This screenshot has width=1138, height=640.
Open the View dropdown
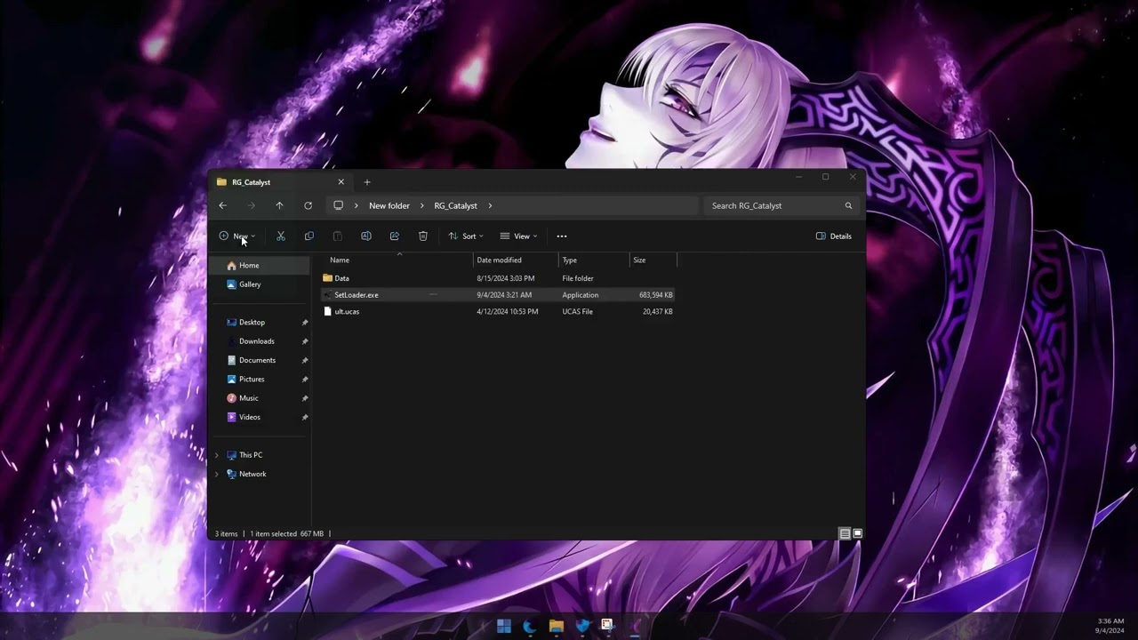(x=518, y=236)
